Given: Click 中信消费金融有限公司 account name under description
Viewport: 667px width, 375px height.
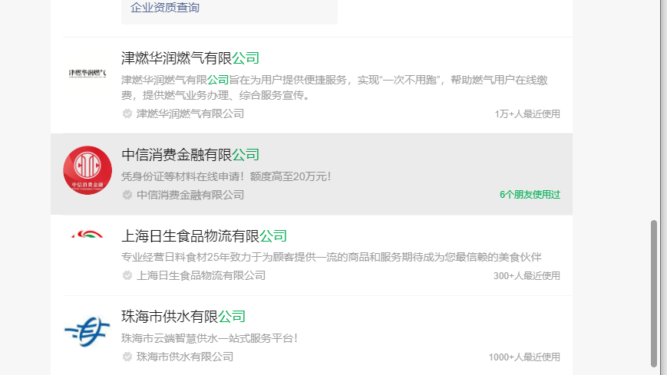Looking at the screenshot, I should (190, 195).
